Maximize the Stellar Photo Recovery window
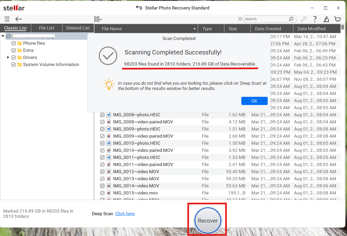Screen dimensions: 347x236 pyautogui.click(x=325, y=8)
